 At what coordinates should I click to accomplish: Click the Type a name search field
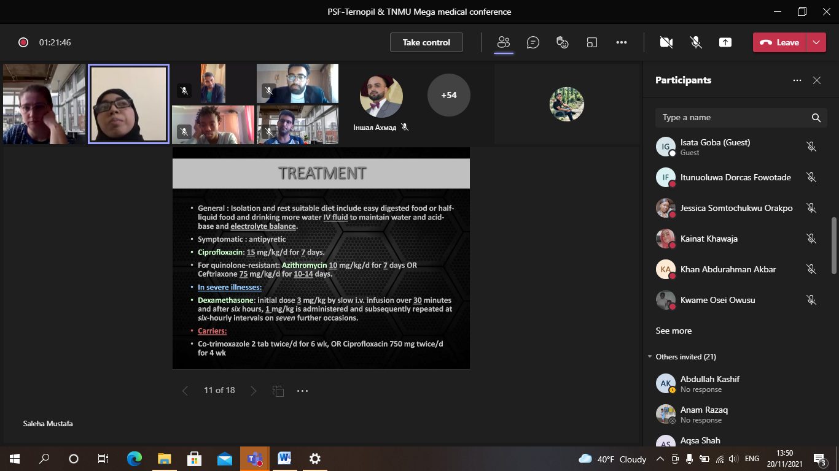point(734,118)
